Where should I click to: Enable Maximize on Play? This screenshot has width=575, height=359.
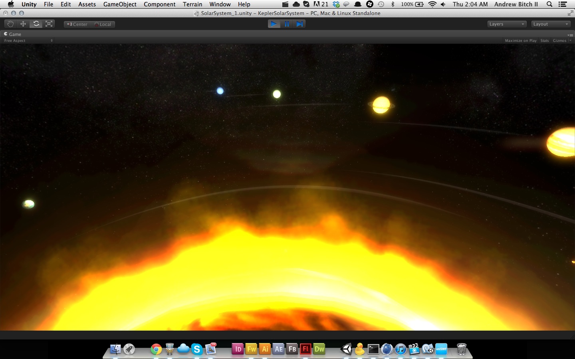520,41
